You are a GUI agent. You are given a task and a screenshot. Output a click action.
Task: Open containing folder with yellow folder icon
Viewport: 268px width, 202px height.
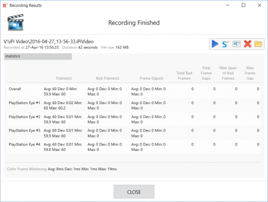click(258, 44)
